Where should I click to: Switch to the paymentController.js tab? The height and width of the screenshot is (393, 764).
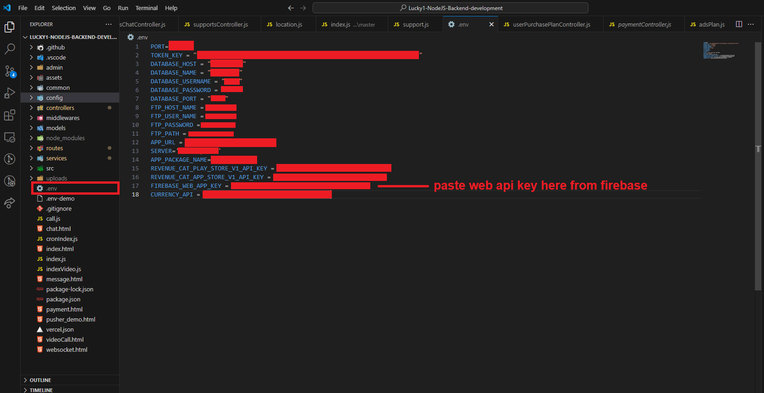point(644,24)
